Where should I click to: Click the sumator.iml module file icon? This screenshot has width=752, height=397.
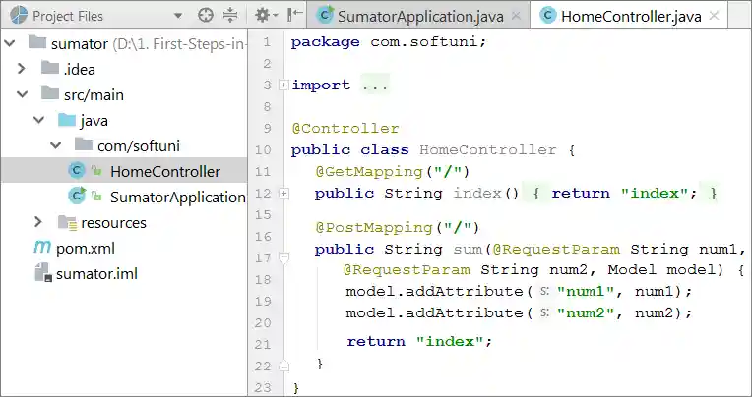click(42, 274)
